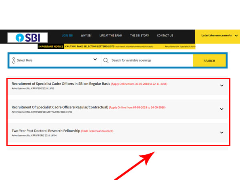Open the CONTACT US page
This screenshot has height=180, width=240.
[x=165, y=36]
